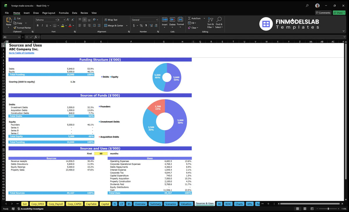Decrease font size with smaller A icon
The height and width of the screenshot is (212, 349).
pyautogui.click(x=73, y=20)
